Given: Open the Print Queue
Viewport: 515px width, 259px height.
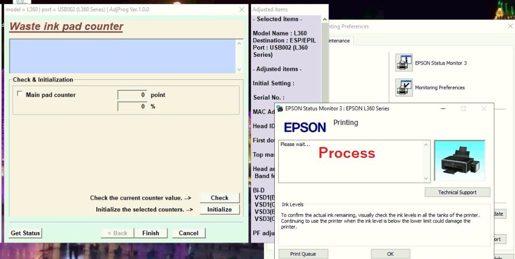Looking at the screenshot, I should (303, 254).
